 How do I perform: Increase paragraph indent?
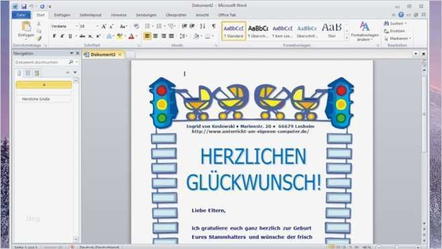coord(192,26)
